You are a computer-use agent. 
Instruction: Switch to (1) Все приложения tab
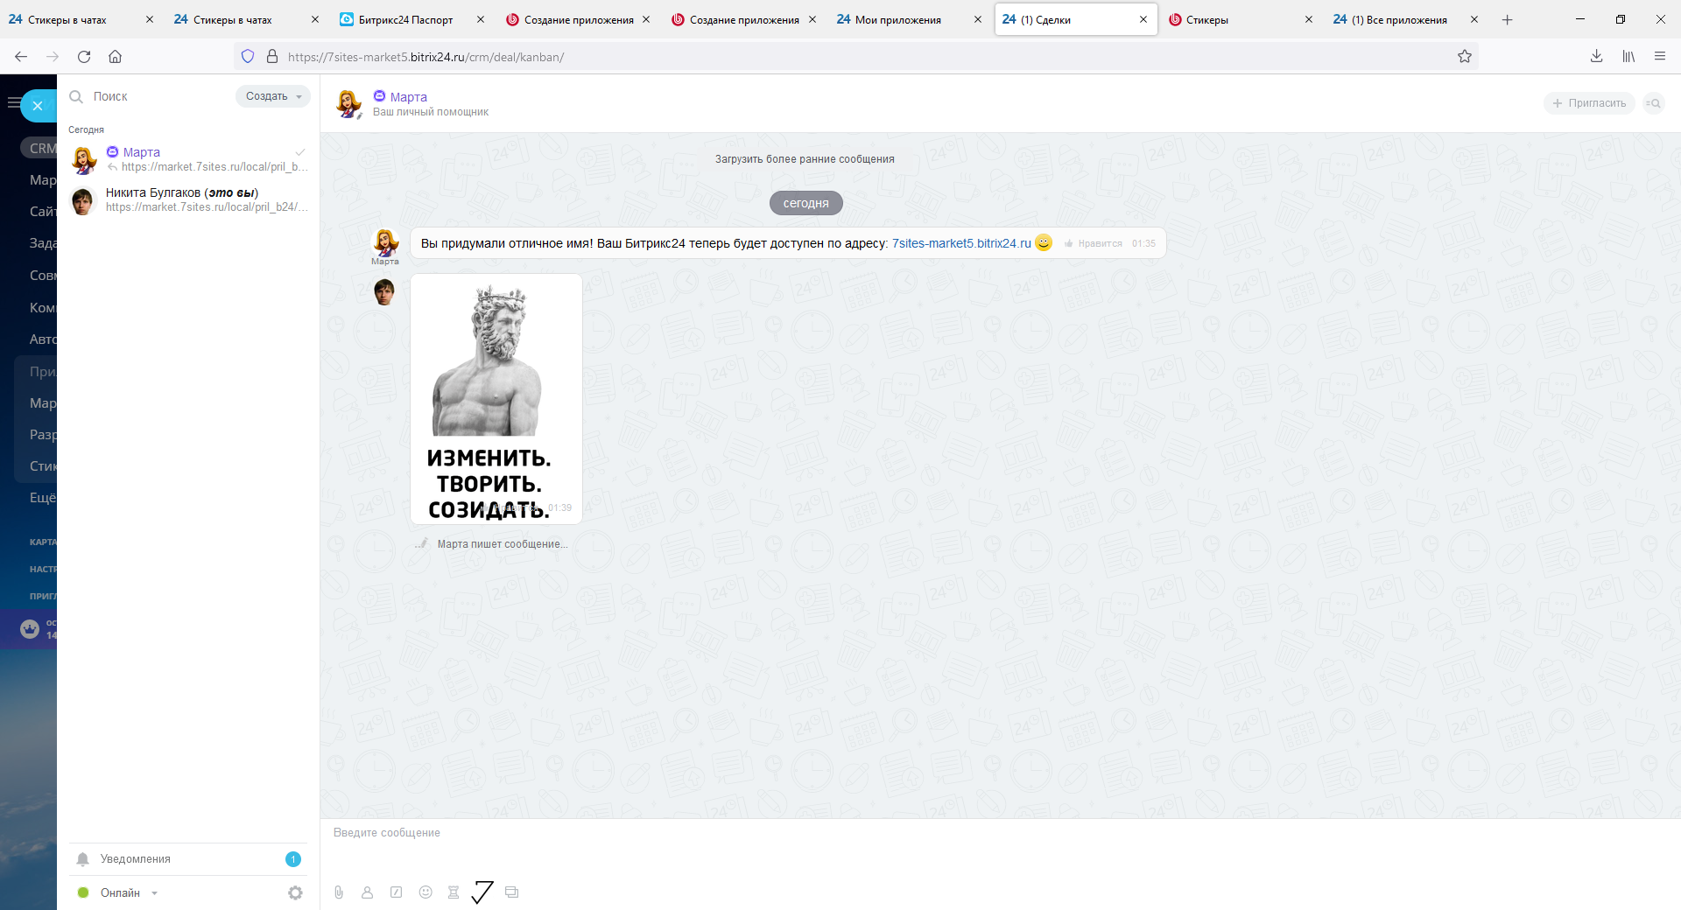(1406, 19)
